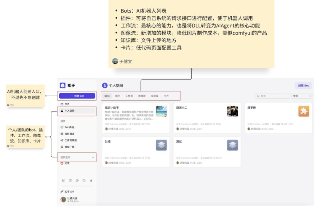Click the 个人空间 page heading
The height and width of the screenshot is (209, 320).
click(116, 86)
